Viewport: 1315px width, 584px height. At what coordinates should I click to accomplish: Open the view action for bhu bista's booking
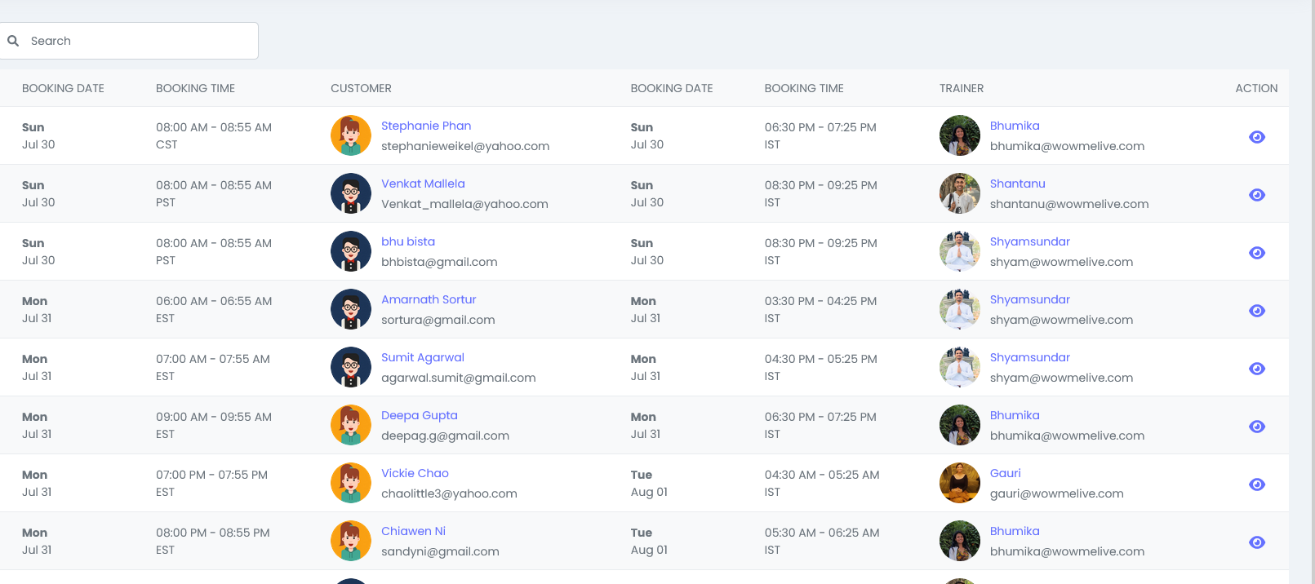coord(1256,253)
